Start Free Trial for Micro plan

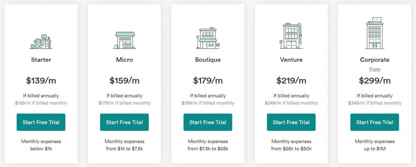(124, 122)
